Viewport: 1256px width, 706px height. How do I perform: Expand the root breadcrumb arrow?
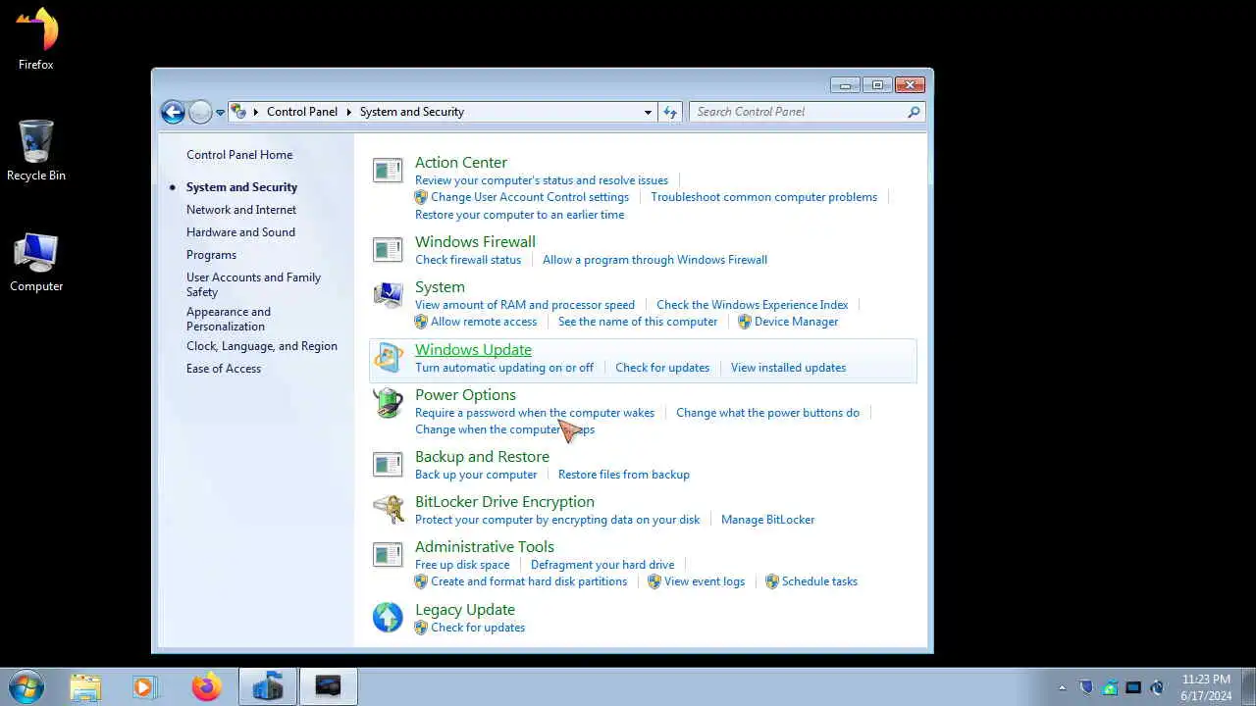pyautogui.click(x=256, y=112)
